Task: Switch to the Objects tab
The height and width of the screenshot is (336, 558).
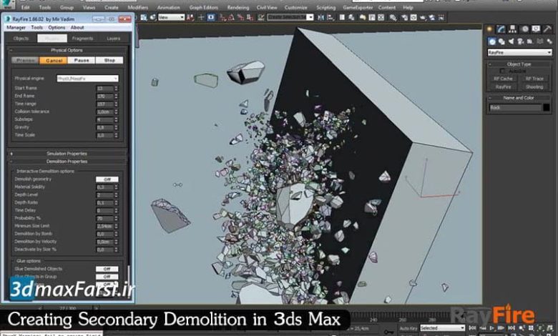Action: 21,39
